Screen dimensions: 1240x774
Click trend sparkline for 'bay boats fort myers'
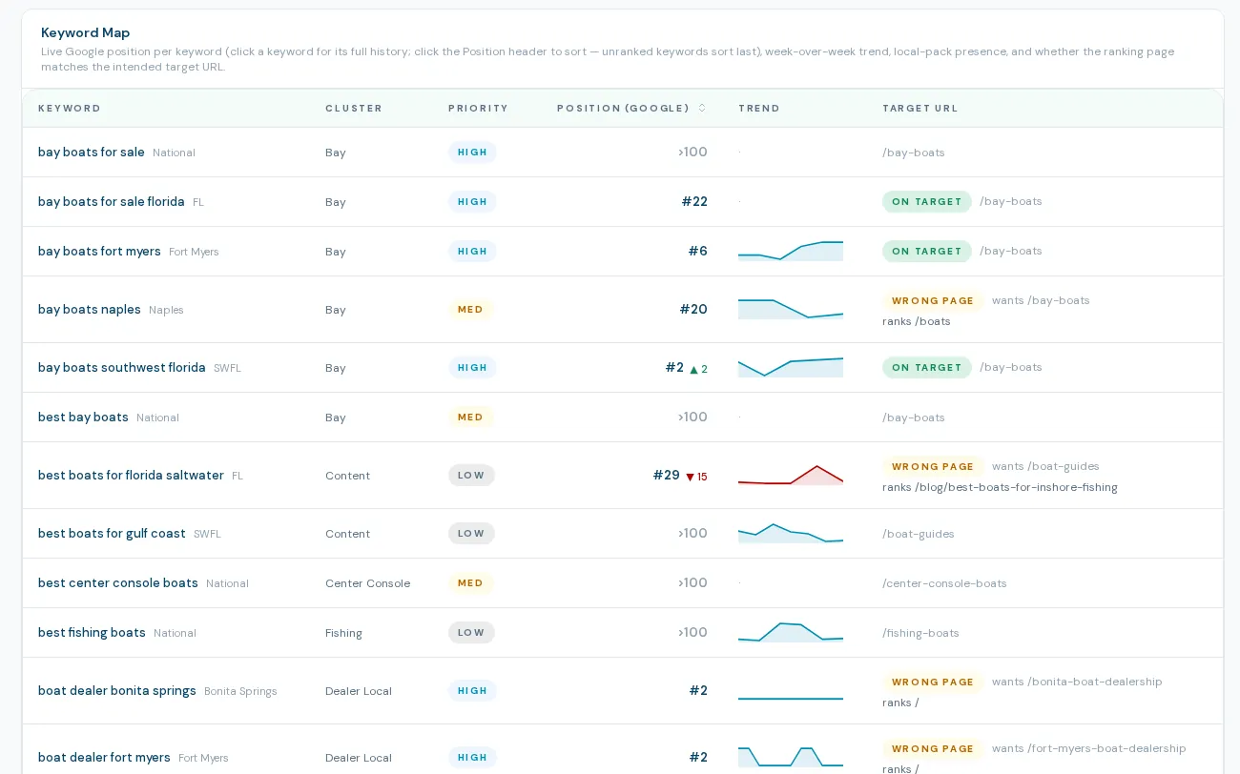[x=791, y=252]
